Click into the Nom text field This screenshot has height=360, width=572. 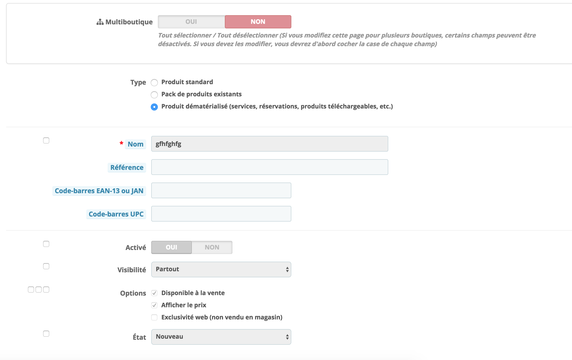tap(270, 144)
